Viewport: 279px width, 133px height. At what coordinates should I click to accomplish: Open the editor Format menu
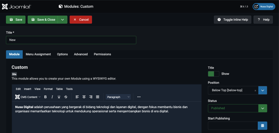(48, 89)
